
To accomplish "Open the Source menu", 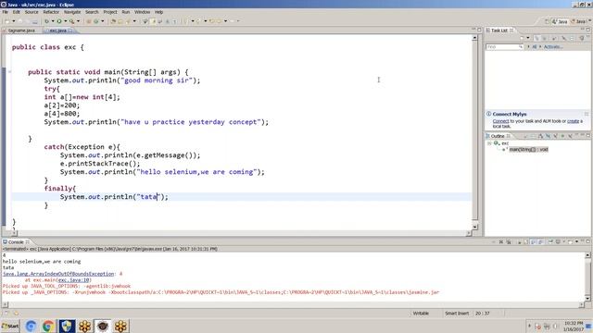I will tap(32, 12).
